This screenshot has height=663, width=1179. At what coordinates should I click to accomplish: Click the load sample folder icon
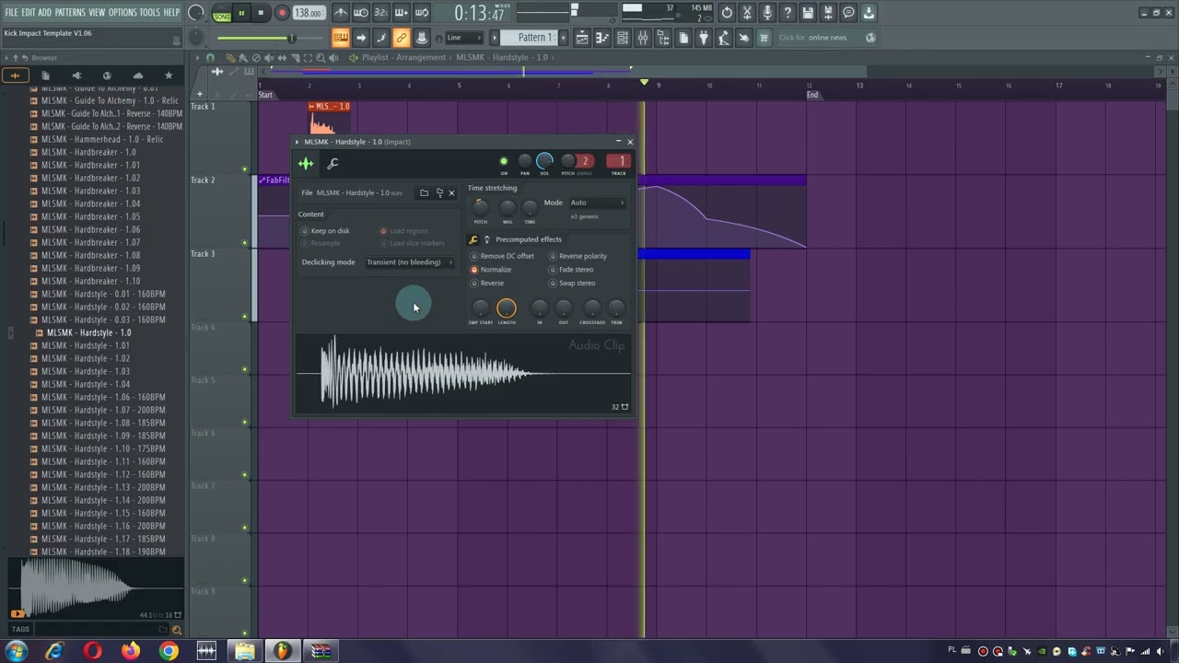click(x=424, y=192)
